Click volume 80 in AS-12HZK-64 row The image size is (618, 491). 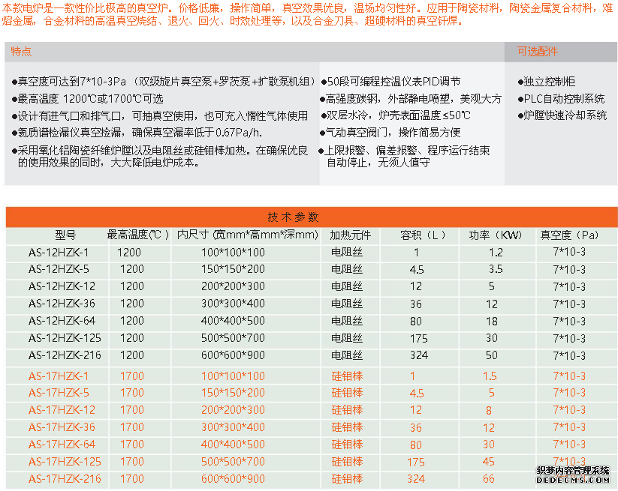tap(416, 321)
